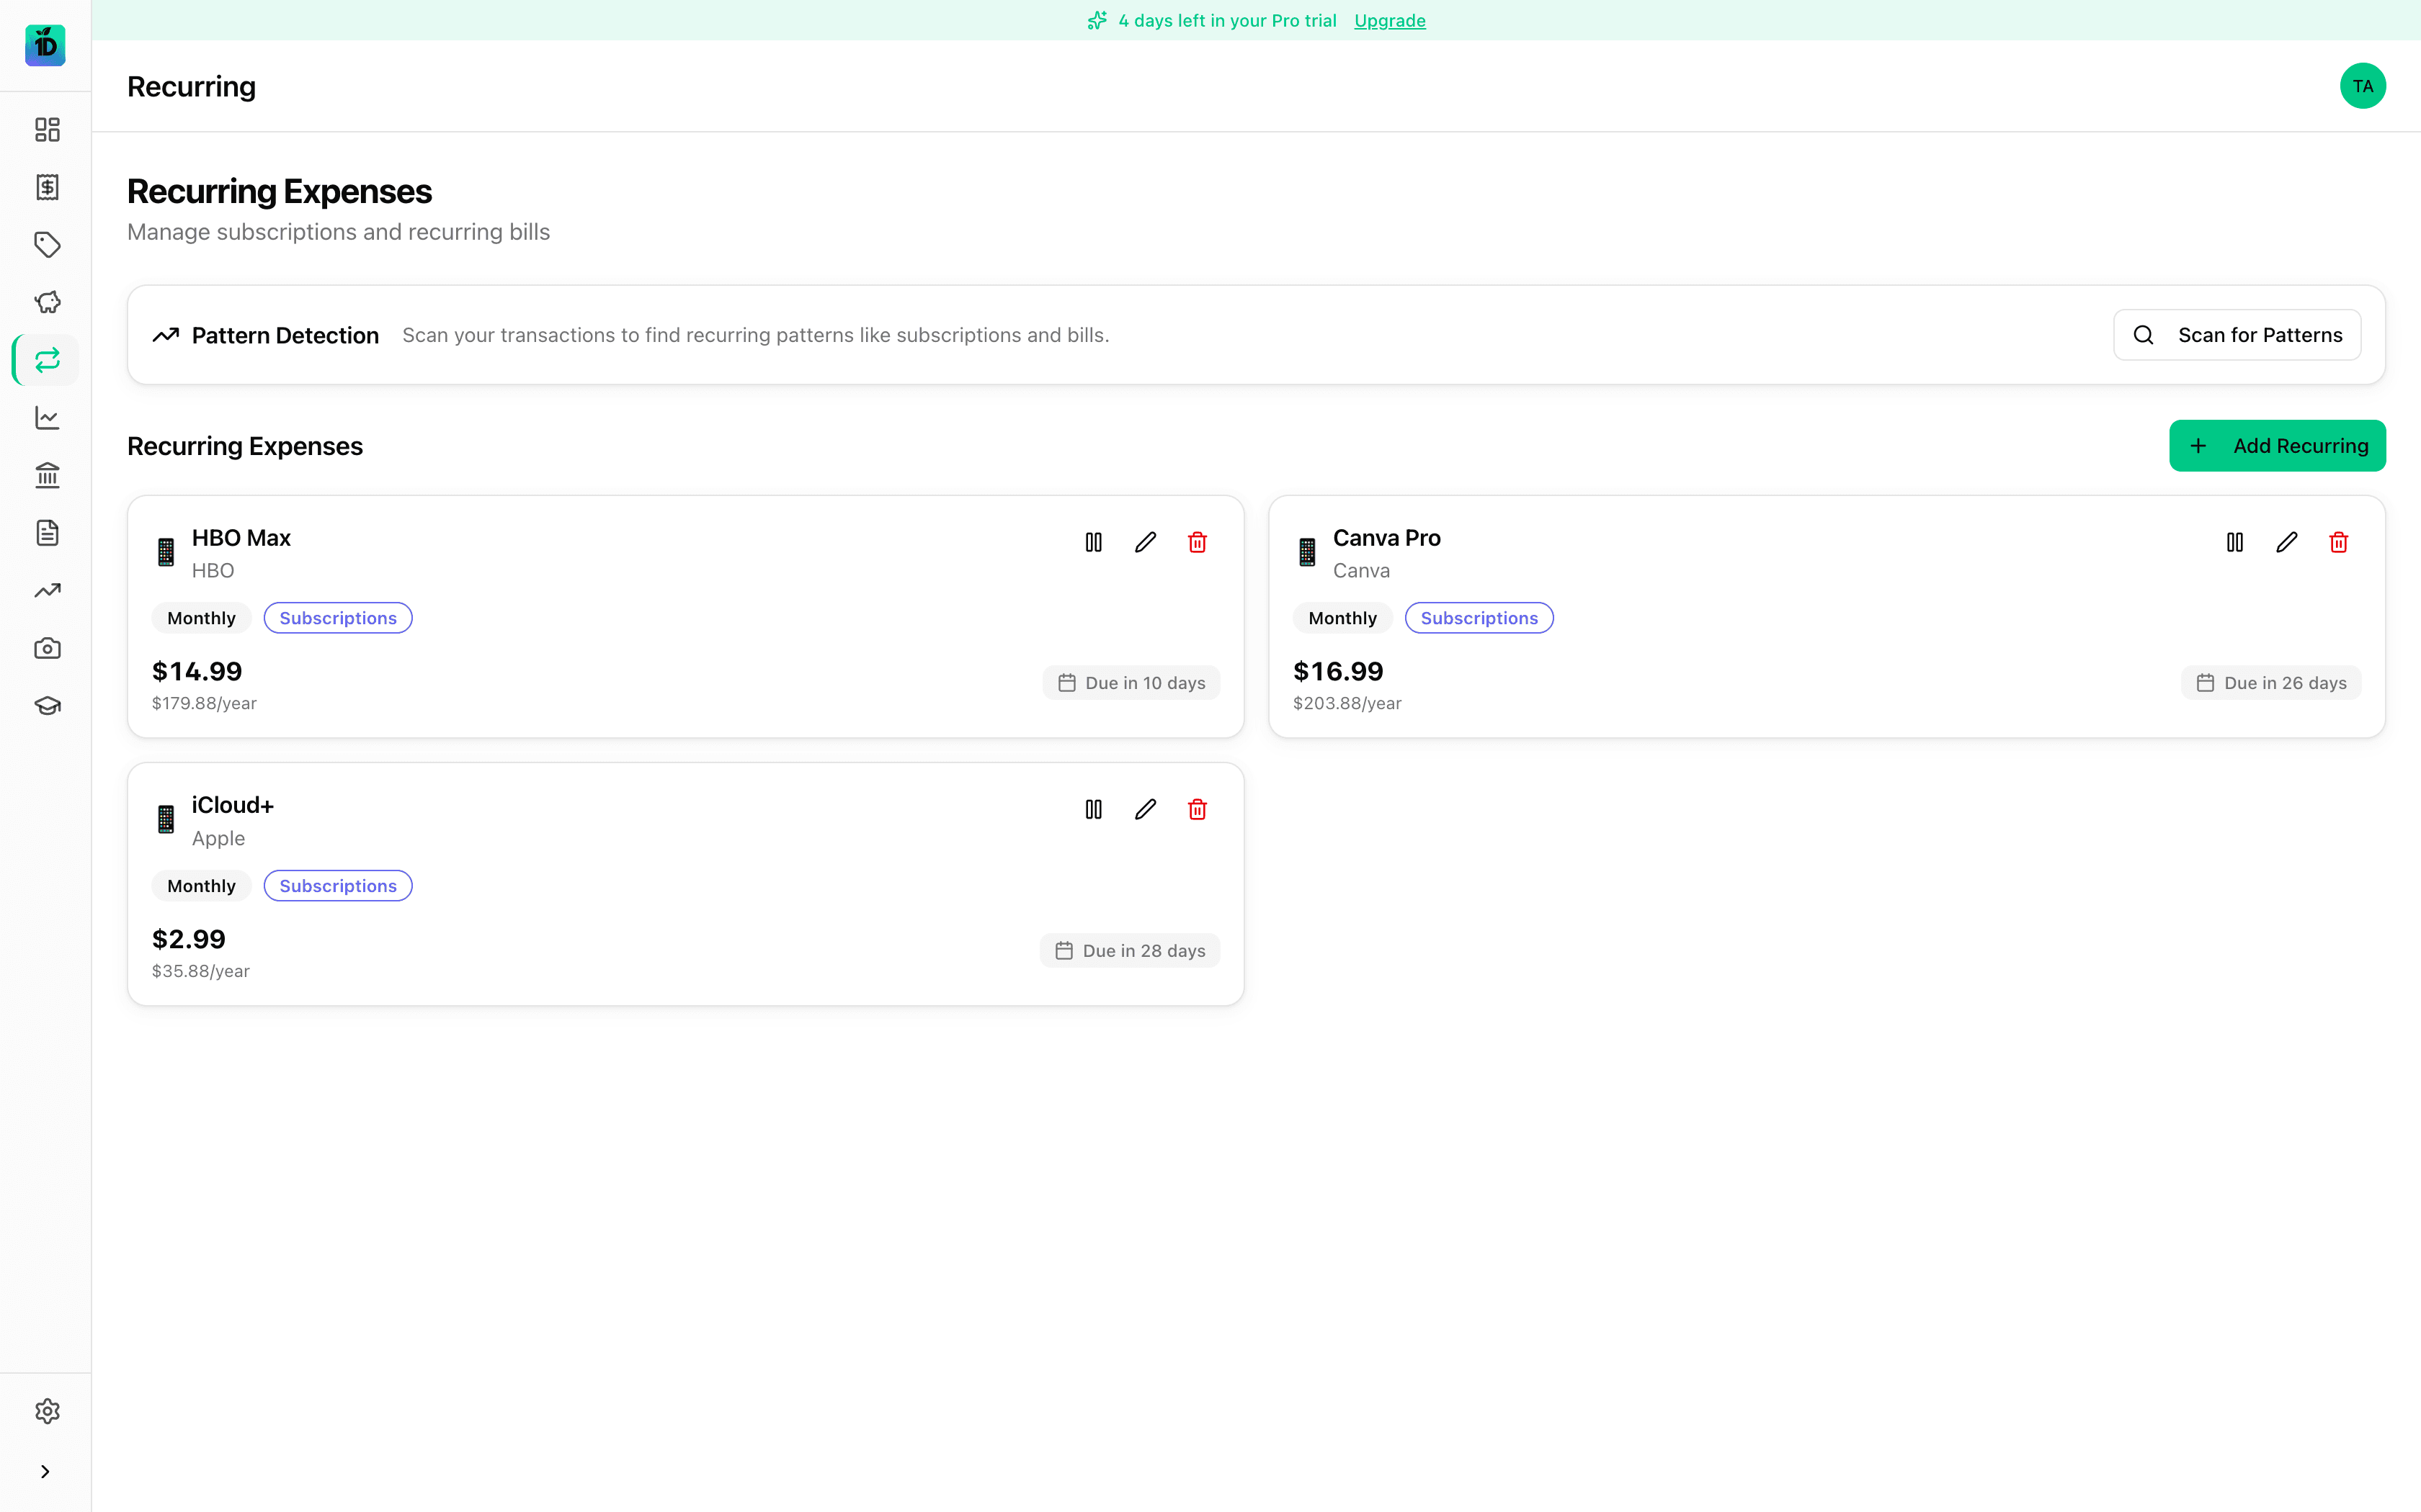
Task: Open Settings via the gear icon
Action: pyautogui.click(x=46, y=1410)
